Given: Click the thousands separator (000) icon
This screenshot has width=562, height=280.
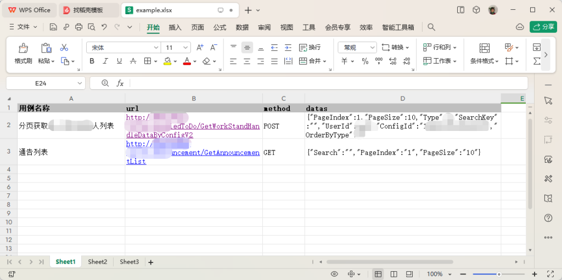Looking at the screenshot, I should pos(379,61).
